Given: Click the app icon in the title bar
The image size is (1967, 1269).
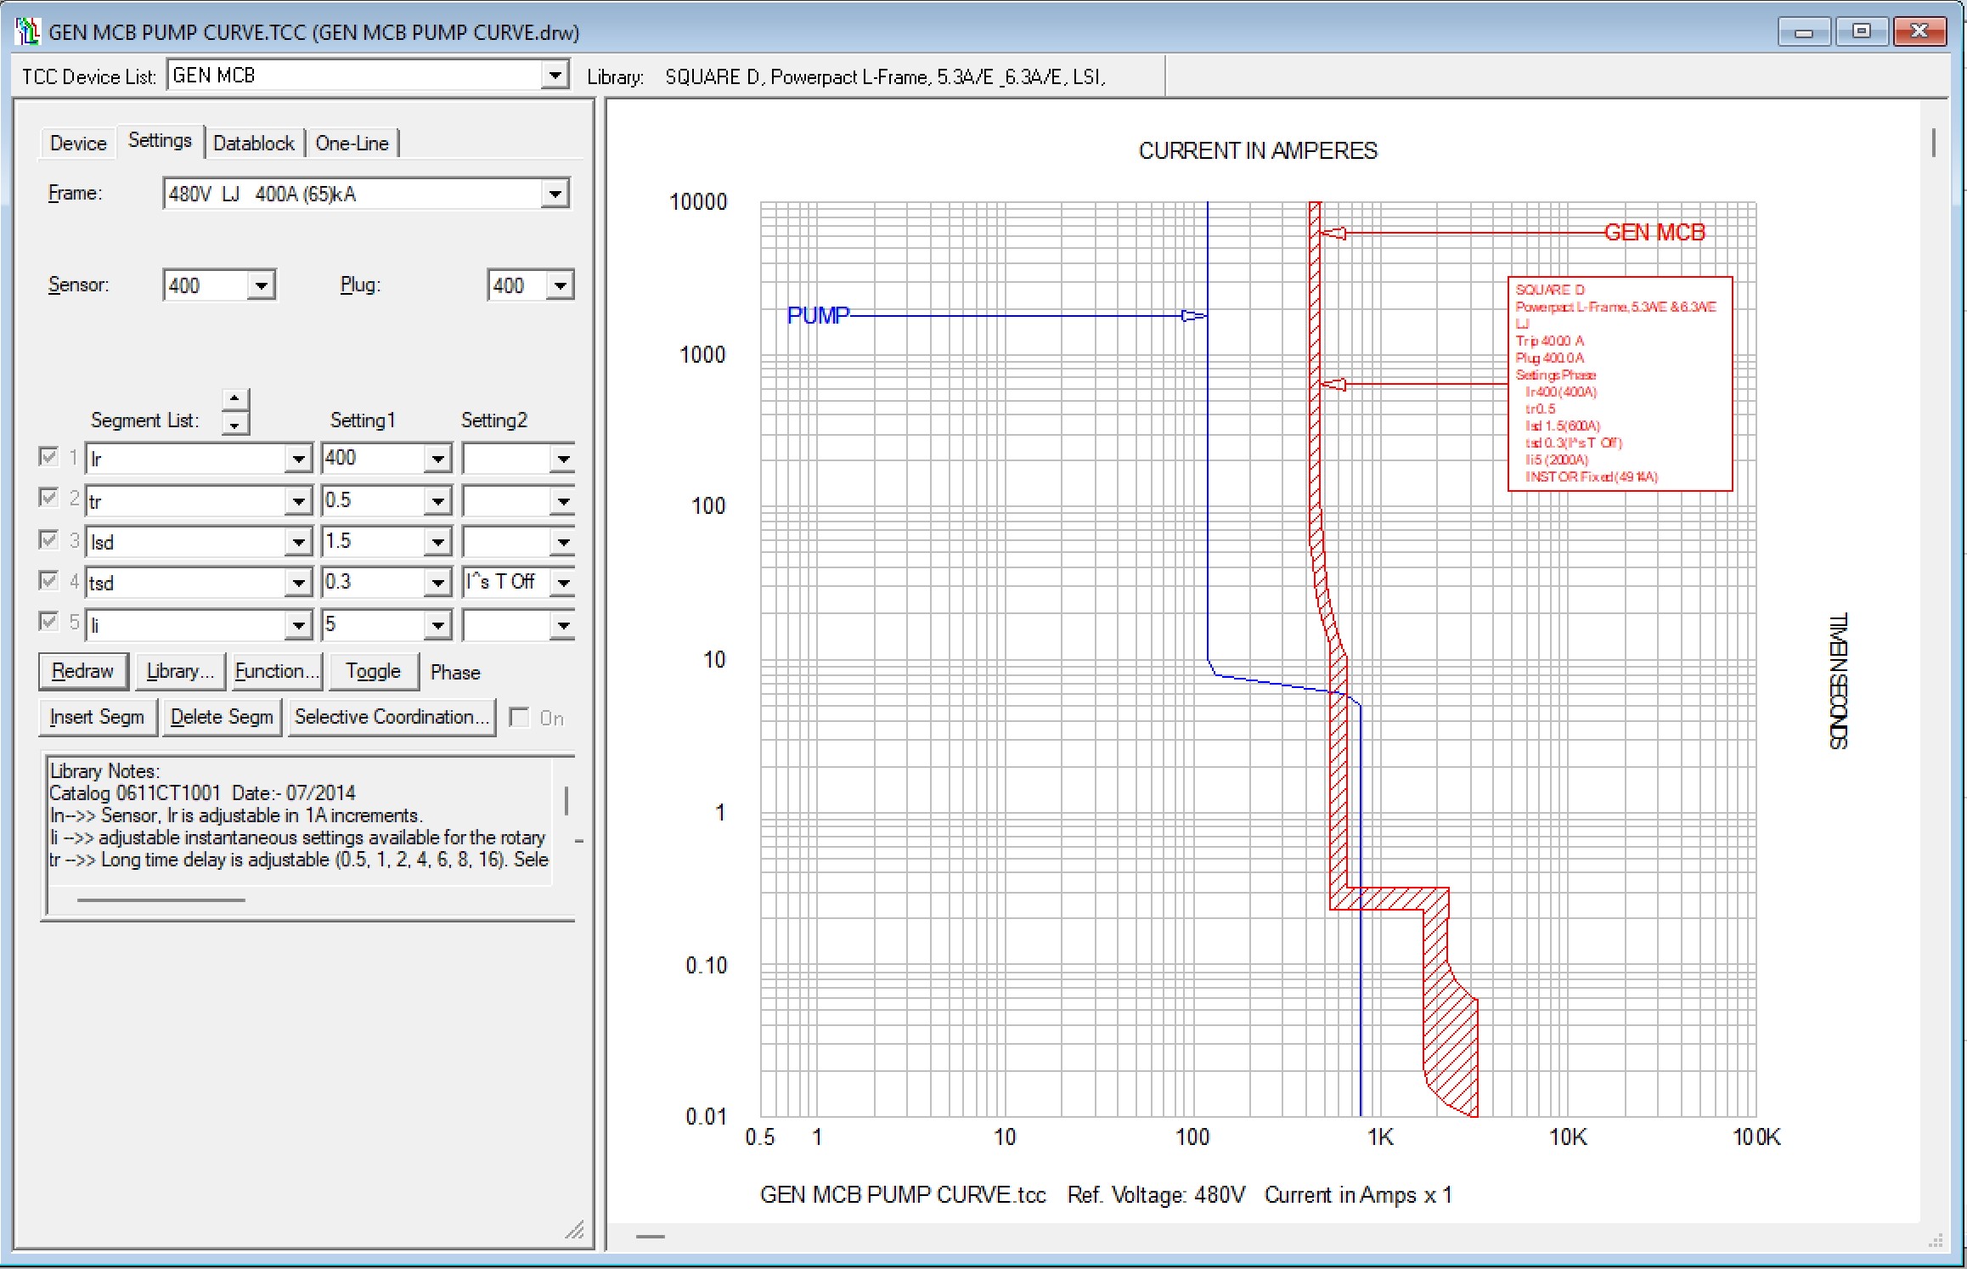Looking at the screenshot, I should tap(27, 31).
